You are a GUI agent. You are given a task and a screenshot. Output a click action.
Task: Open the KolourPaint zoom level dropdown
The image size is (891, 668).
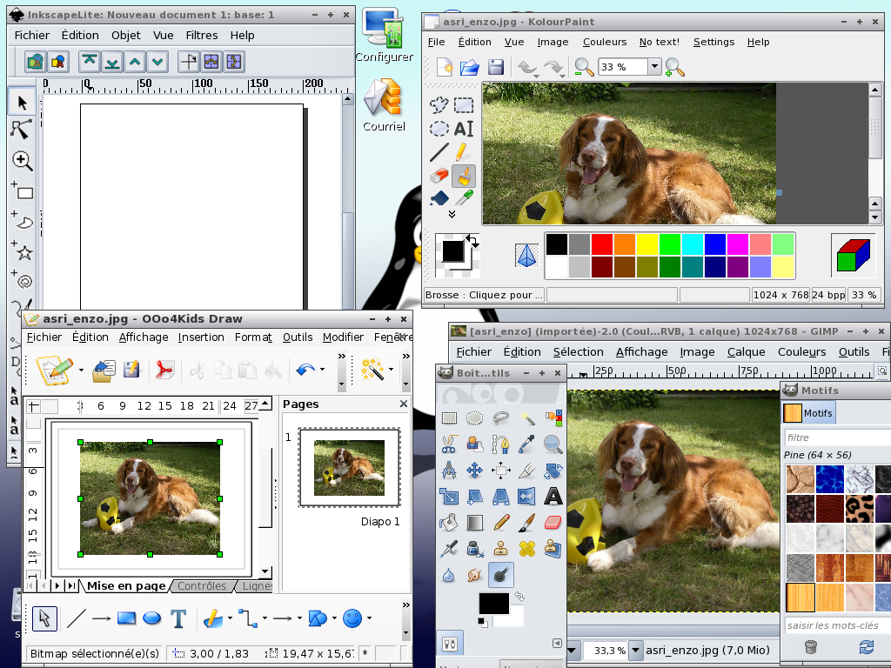click(654, 66)
